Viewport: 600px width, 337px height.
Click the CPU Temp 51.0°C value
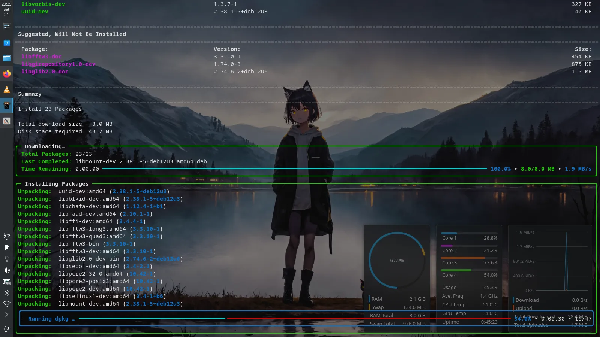(490, 304)
